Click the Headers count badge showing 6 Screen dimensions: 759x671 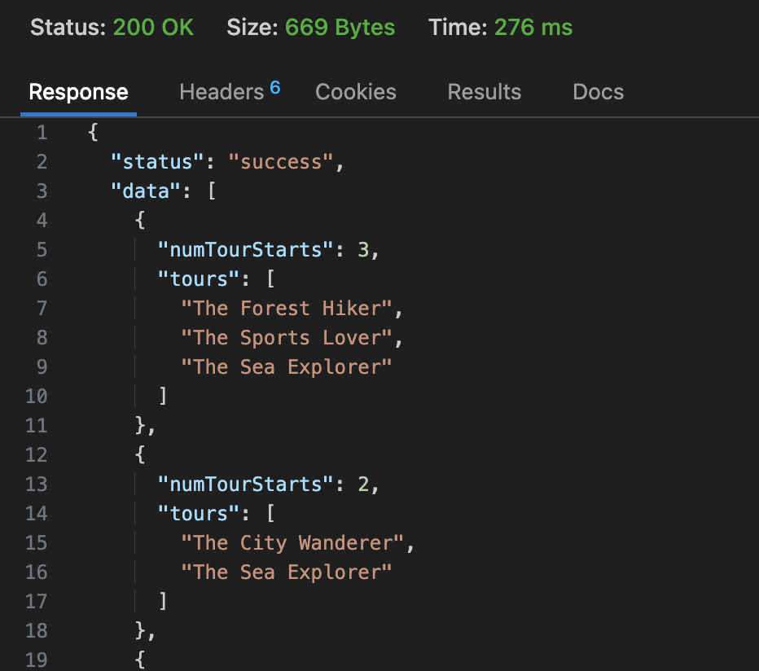pos(275,88)
